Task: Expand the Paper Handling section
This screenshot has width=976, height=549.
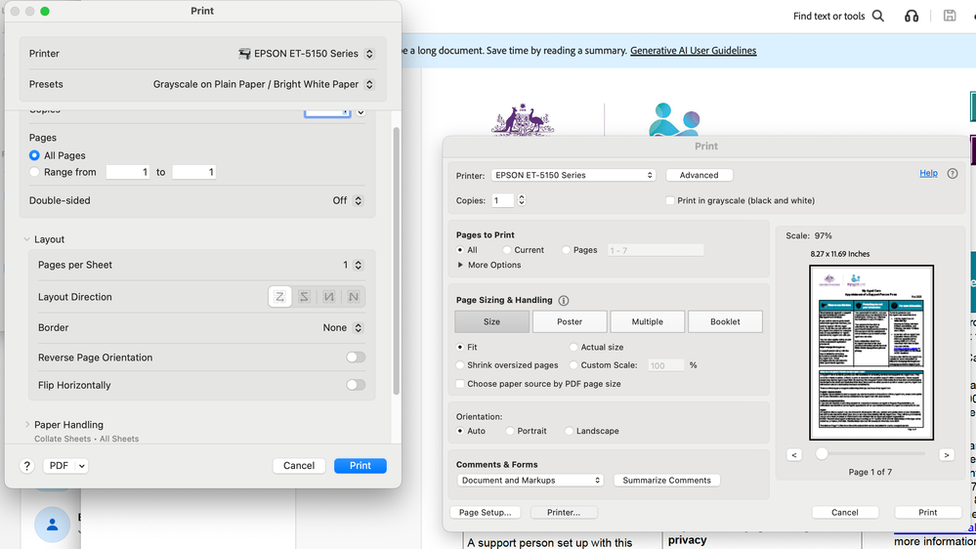Action: click(26, 425)
